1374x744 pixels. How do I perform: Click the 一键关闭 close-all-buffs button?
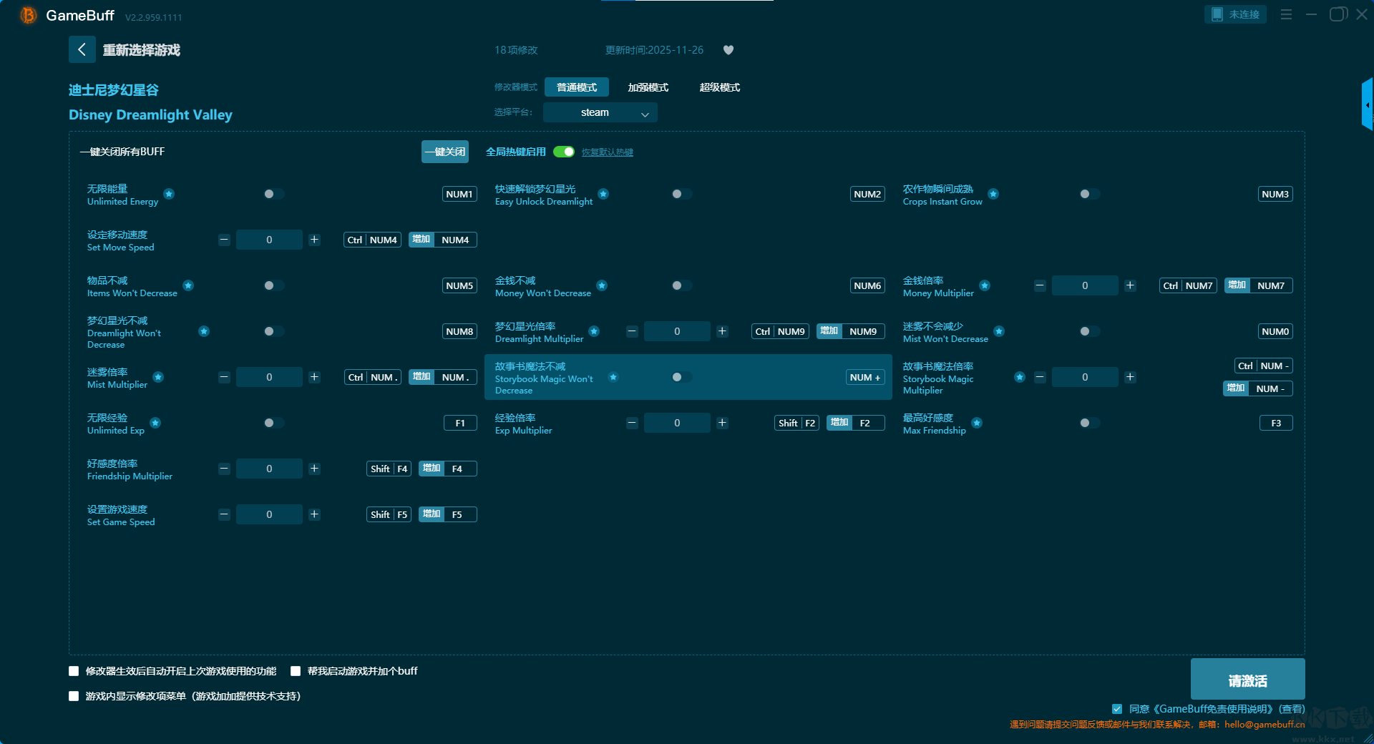click(x=445, y=152)
